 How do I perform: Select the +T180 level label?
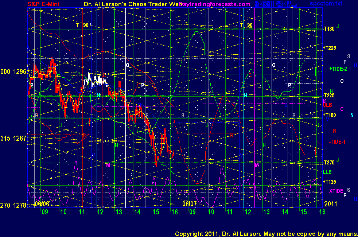[x=330, y=115]
